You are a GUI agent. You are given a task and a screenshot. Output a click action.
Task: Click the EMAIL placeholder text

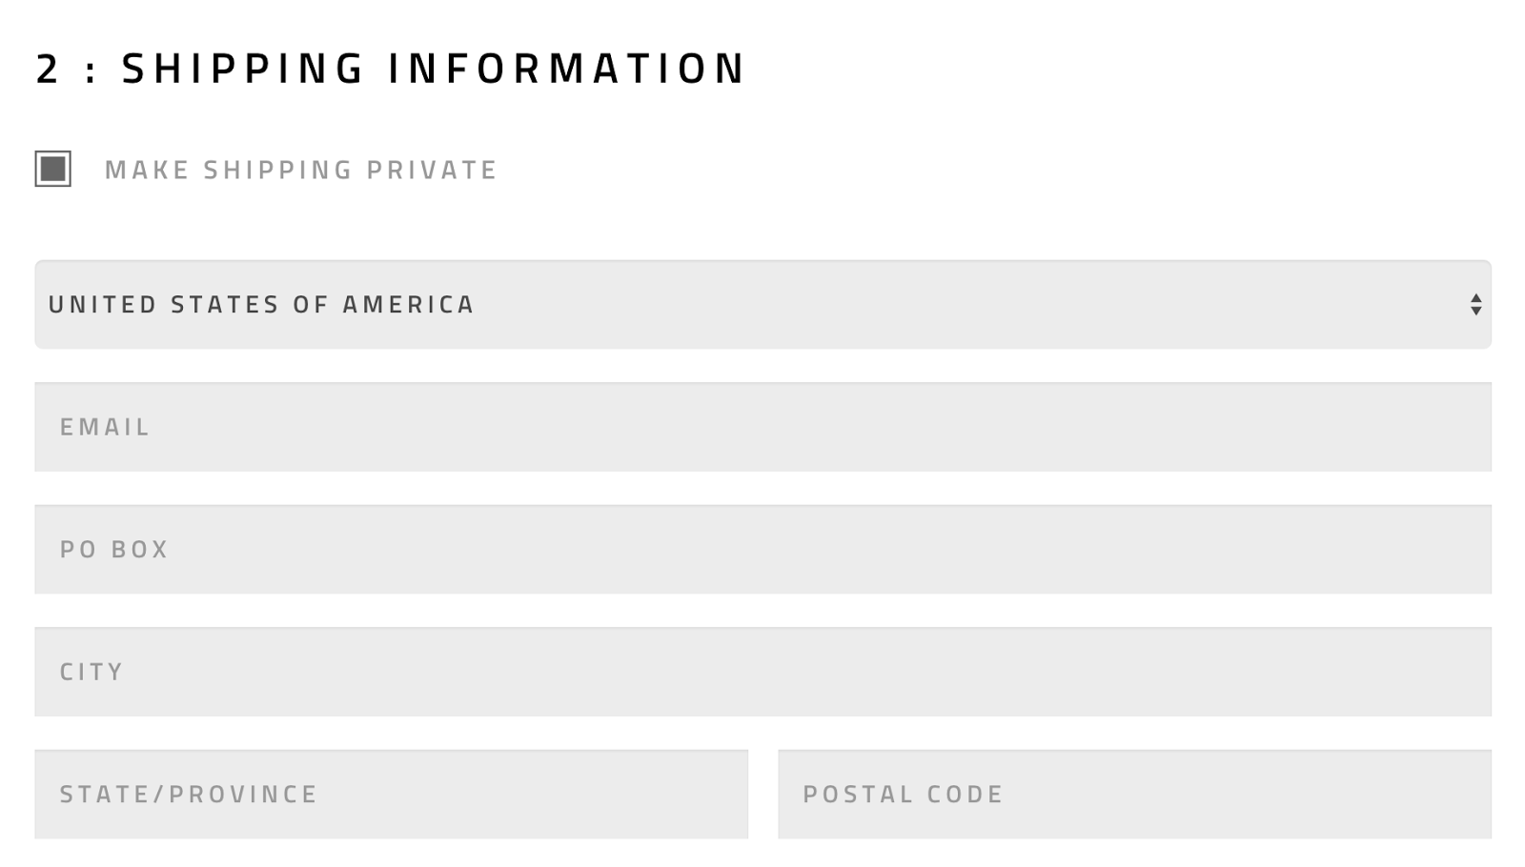105,427
